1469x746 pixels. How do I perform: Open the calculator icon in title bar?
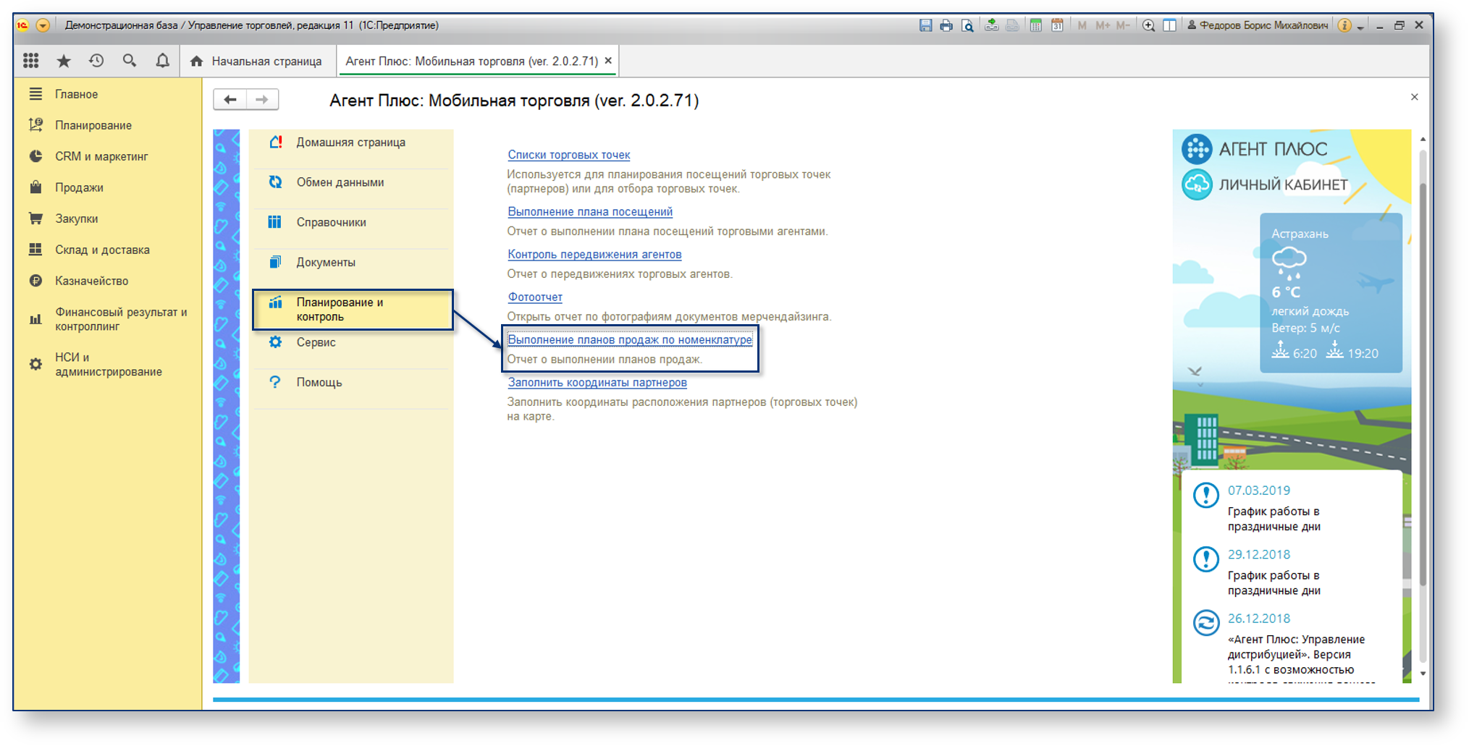(1036, 25)
